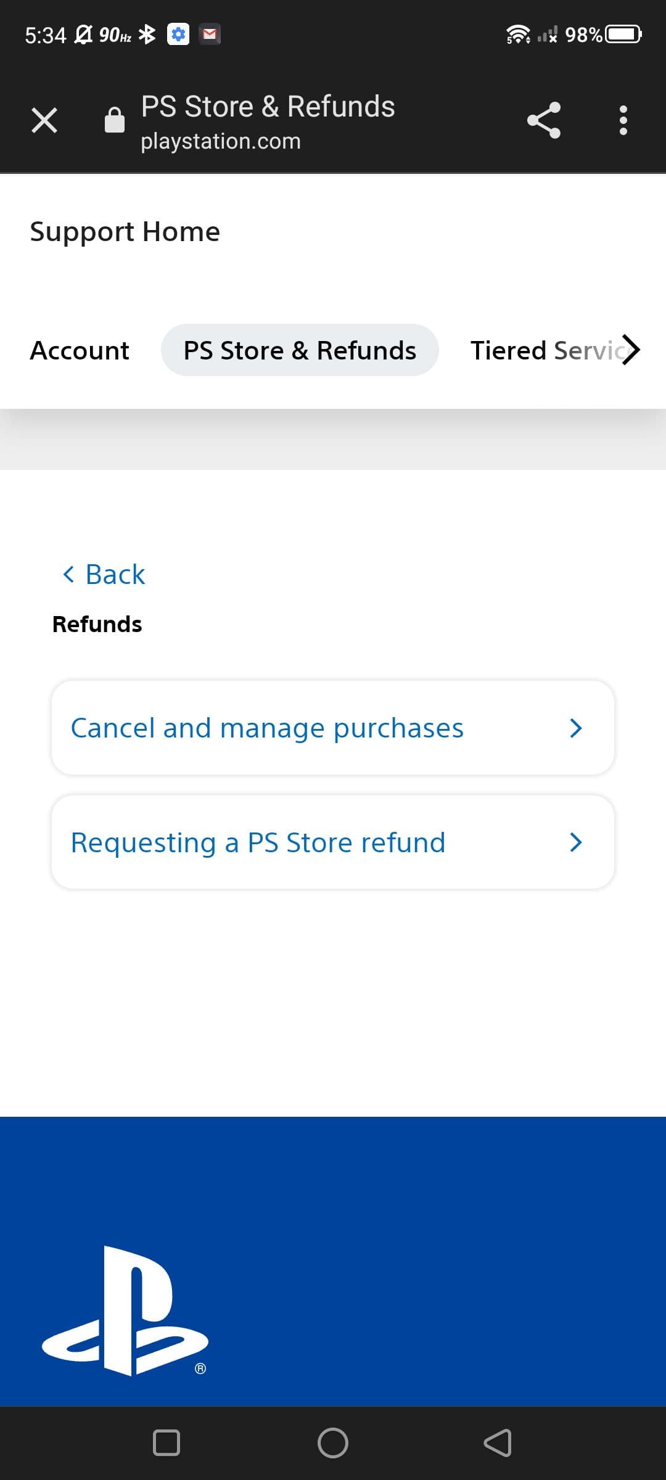Open the three-dot overflow menu

tap(623, 120)
